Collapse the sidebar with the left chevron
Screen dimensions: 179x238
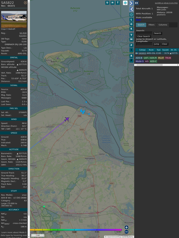tap(131, 9)
